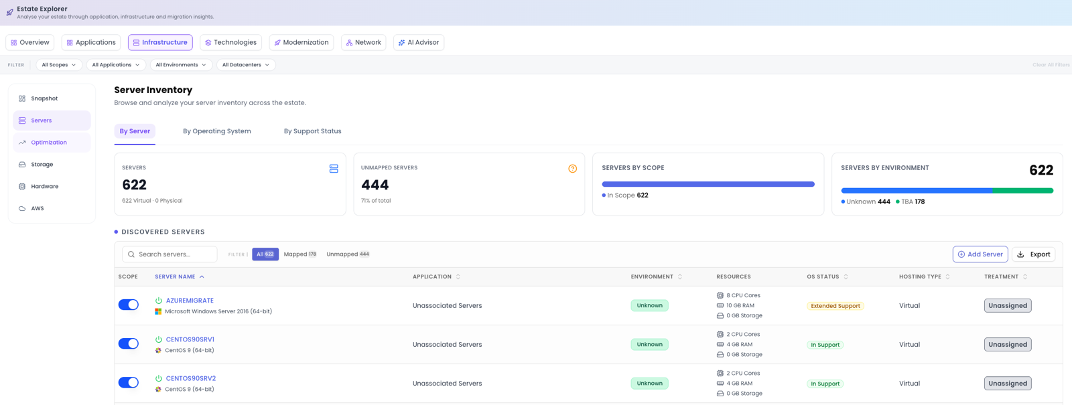
Task: Sort by Hosting Type column
Action: point(925,276)
